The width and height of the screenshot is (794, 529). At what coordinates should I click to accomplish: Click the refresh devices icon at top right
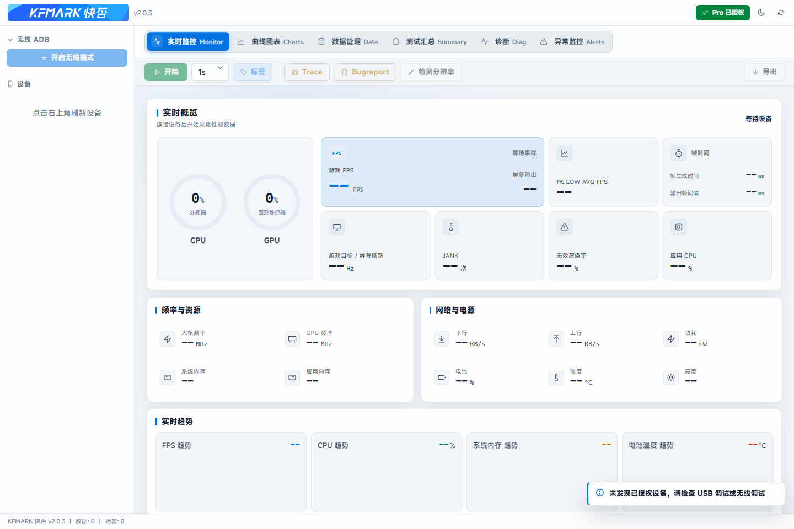tap(781, 12)
